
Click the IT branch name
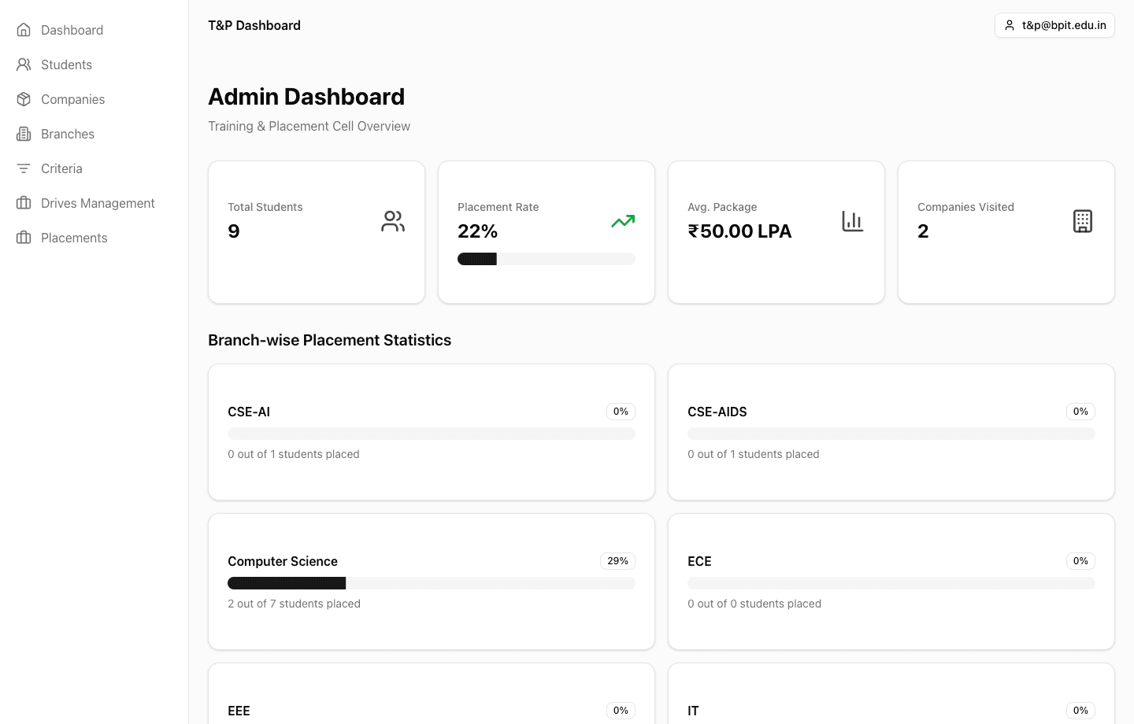(693, 711)
